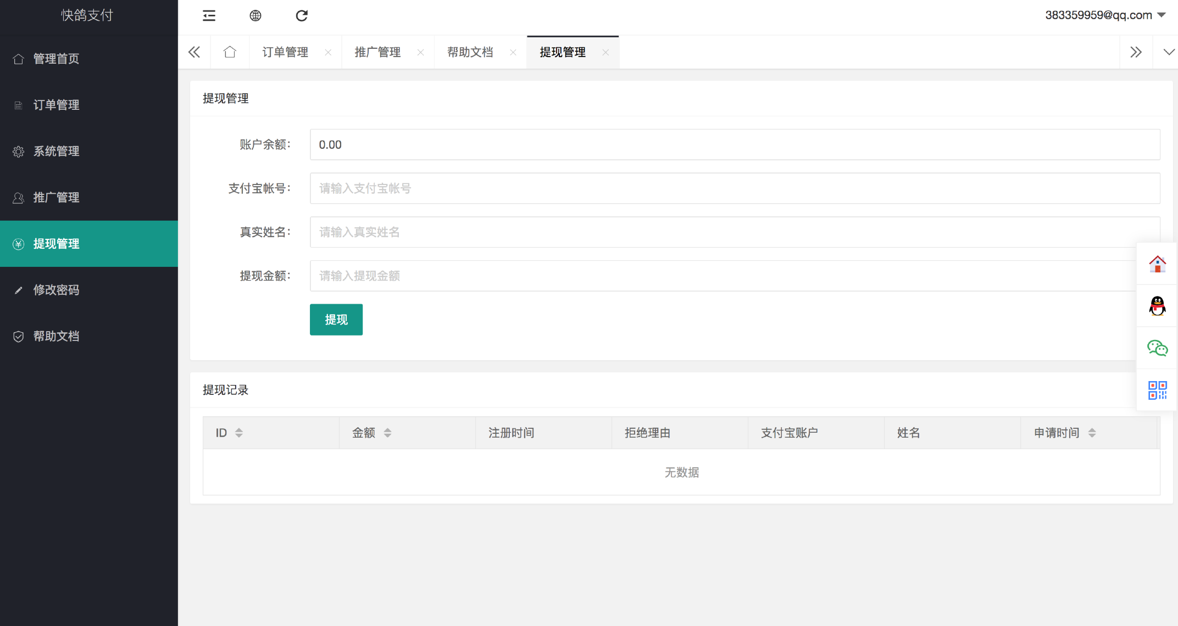Image resolution: width=1178 pixels, height=626 pixels.
Task: Expand the tab options dropdown arrow
Action: click(1169, 52)
